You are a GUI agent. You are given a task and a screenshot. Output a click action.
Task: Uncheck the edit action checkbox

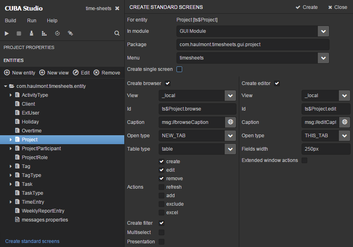(x=162, y=170)
